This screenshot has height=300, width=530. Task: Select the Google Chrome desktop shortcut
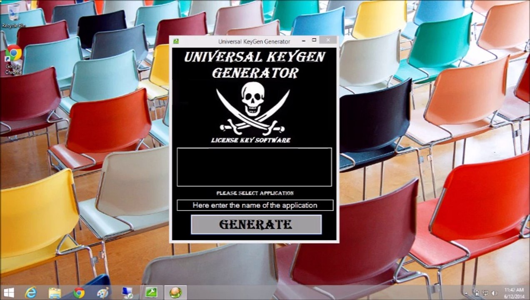(x=13, y=60)
